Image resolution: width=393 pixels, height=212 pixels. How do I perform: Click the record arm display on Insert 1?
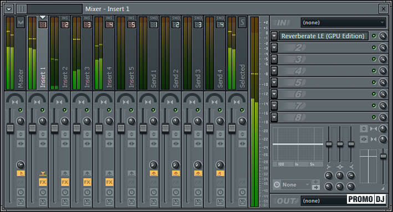tap(43, 24)
